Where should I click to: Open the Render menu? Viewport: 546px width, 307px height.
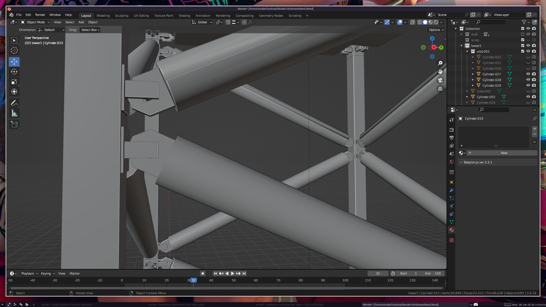(x=40, y=15)
